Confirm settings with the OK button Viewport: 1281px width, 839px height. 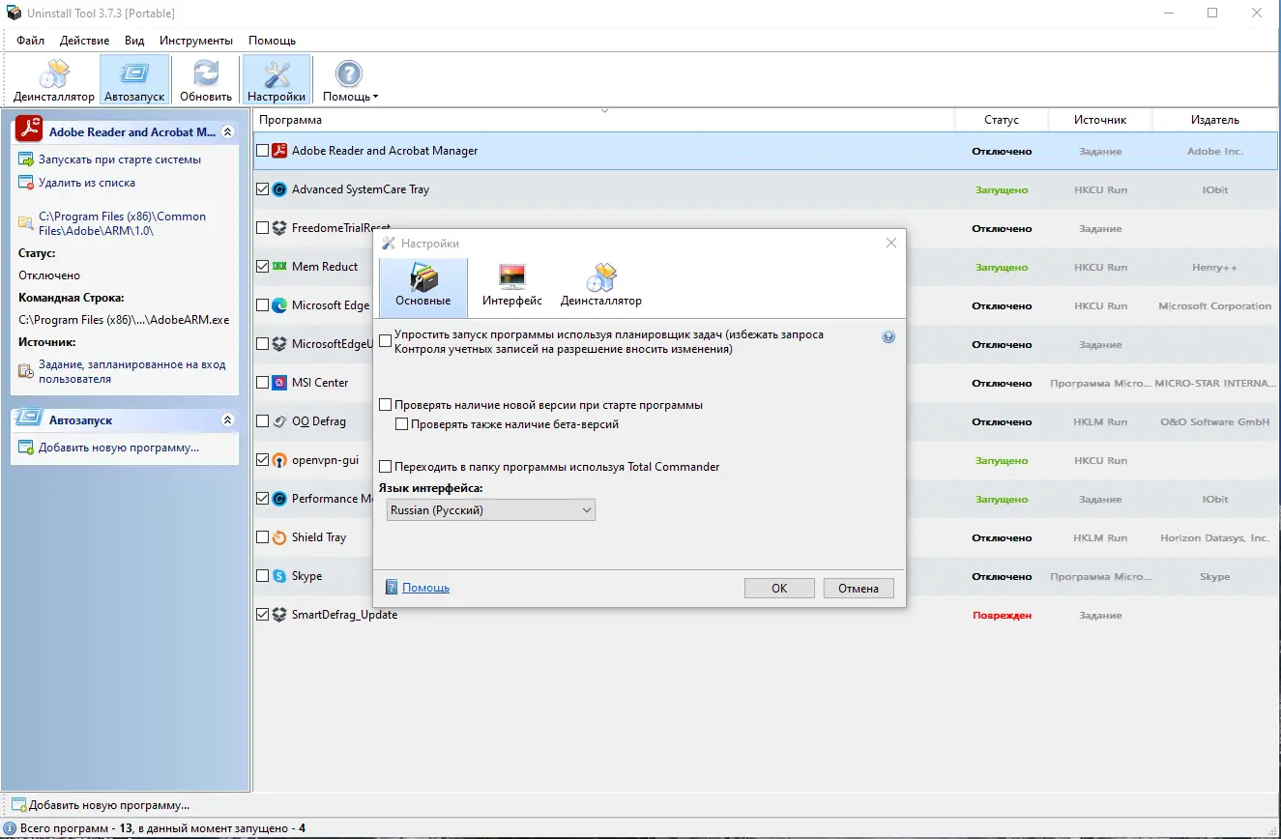click(778, 588)
